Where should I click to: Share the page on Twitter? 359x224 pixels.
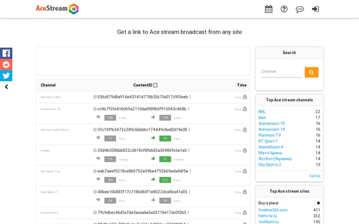coord(6,76)
